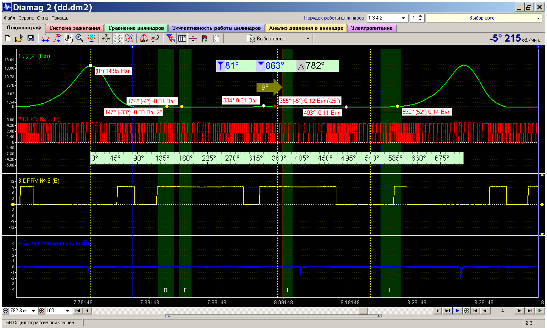Go to first frame left of 4

tap(475, 311)
